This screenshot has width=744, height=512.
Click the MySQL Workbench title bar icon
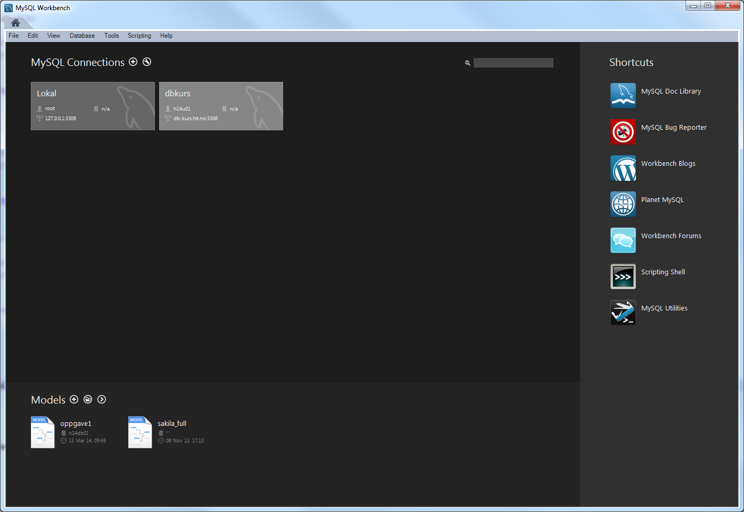click(9, 8)
